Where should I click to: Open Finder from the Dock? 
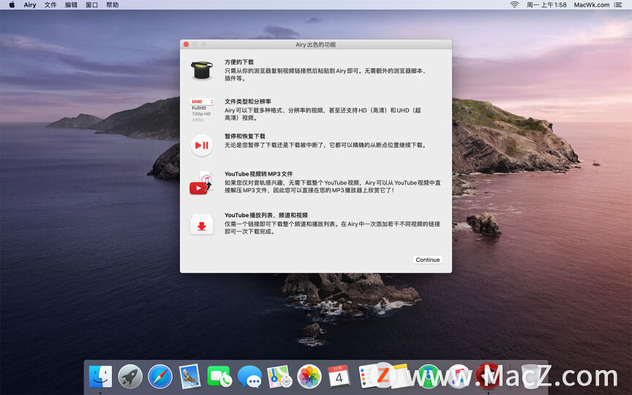pyautogui.click(x=100, y=377)
